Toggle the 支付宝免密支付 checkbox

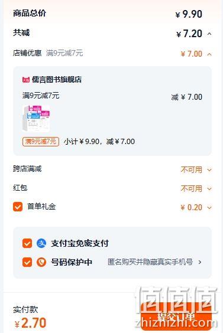point(27,243)
